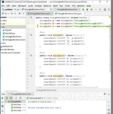Screen dimensions: 113x114
Task: Select Scratches and Consoles node
Action: (x=10, y=53)
